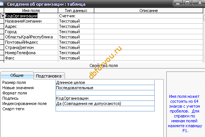The image size is (205, 137).
Task: Select the КодОрганизации field name cell
Action: (x=31, y=16)
